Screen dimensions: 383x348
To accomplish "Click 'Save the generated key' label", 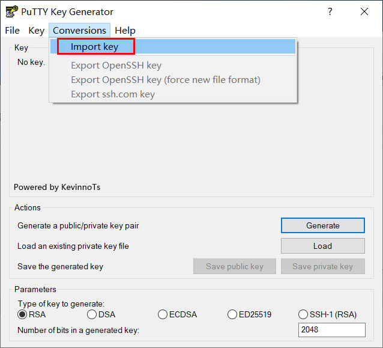I will click(x=61, y=266).
